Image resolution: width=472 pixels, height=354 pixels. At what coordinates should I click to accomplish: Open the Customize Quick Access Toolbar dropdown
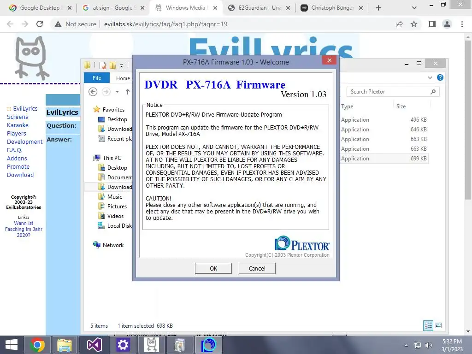click(x=121, y=65)
